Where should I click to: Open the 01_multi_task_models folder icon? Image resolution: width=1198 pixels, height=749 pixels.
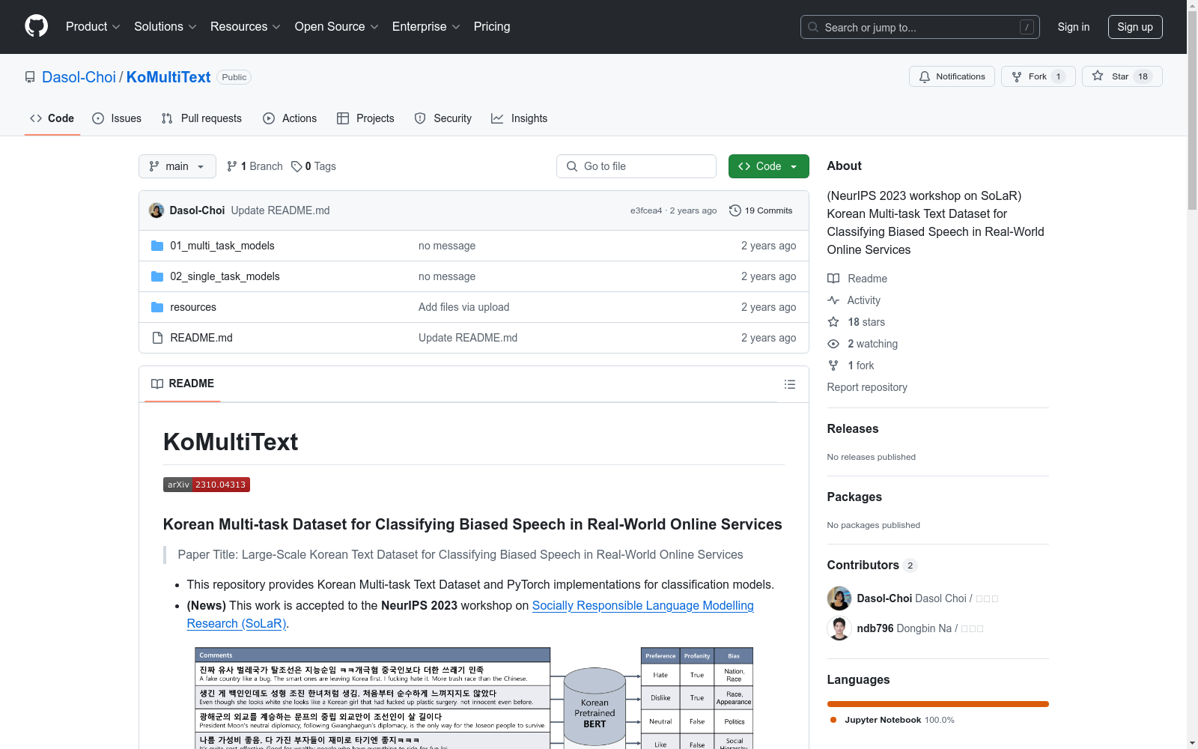pos(157,246)
